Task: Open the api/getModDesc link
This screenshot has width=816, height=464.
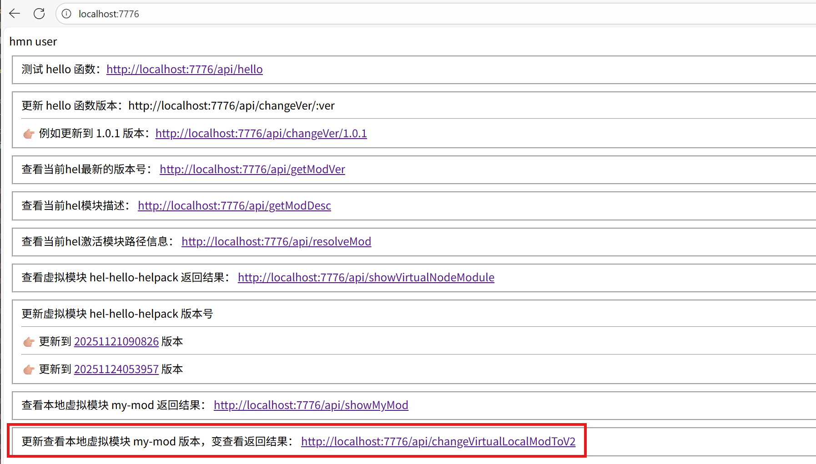Action: (x=234, y=206)
